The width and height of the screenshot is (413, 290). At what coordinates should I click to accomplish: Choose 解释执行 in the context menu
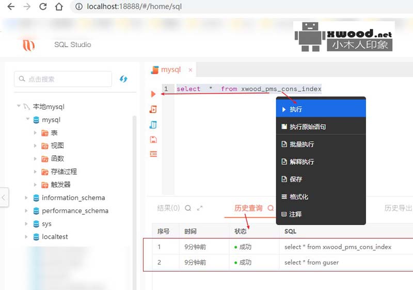(x=321, y=162)
